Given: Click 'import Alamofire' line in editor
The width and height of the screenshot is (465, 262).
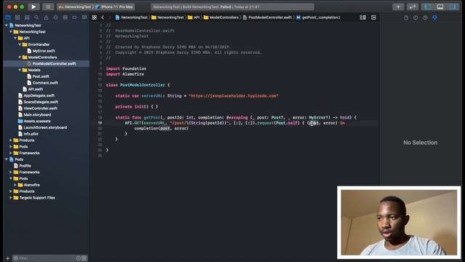Looking at the screenshot, I should (x=125, y=74).
